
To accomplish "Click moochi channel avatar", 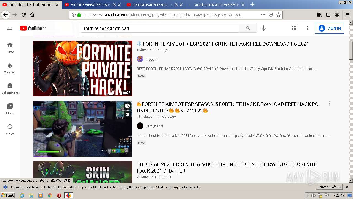I will point(140,59).
